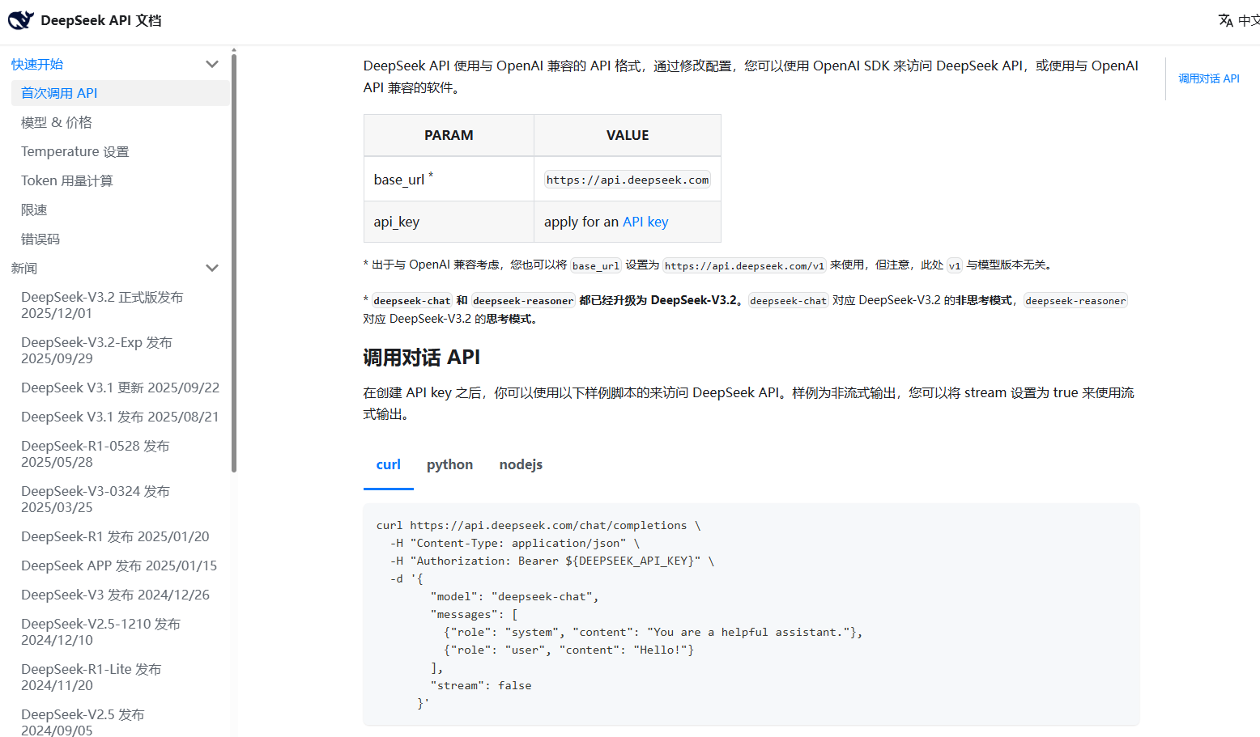This screenshot has width=1260, height=737.
Task: Click the 调用对话 API section heading
Action: 422,358
